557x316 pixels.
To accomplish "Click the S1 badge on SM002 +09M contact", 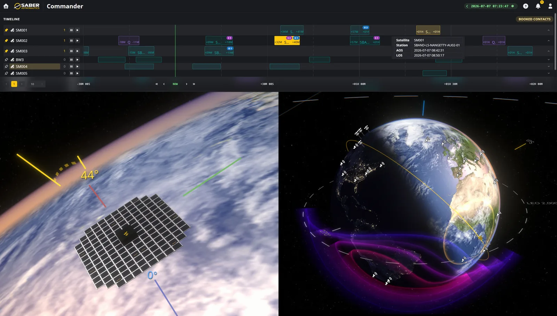I will pos(229,38).
